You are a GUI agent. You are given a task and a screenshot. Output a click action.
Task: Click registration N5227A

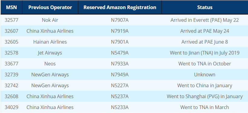pos(120,85)
